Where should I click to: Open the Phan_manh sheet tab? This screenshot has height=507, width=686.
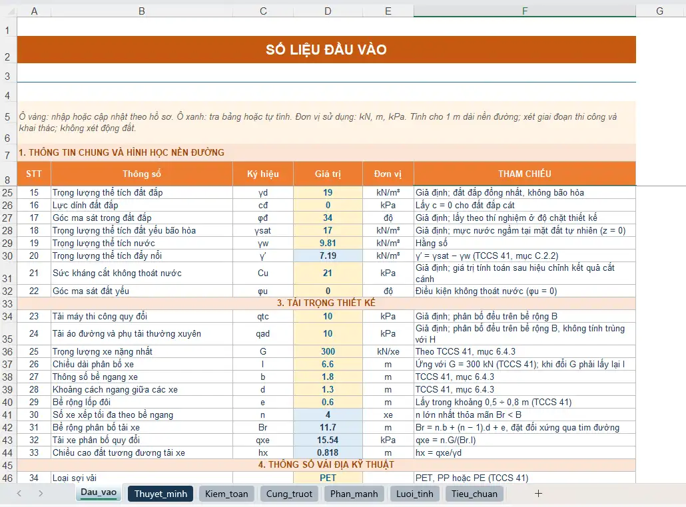354,494
